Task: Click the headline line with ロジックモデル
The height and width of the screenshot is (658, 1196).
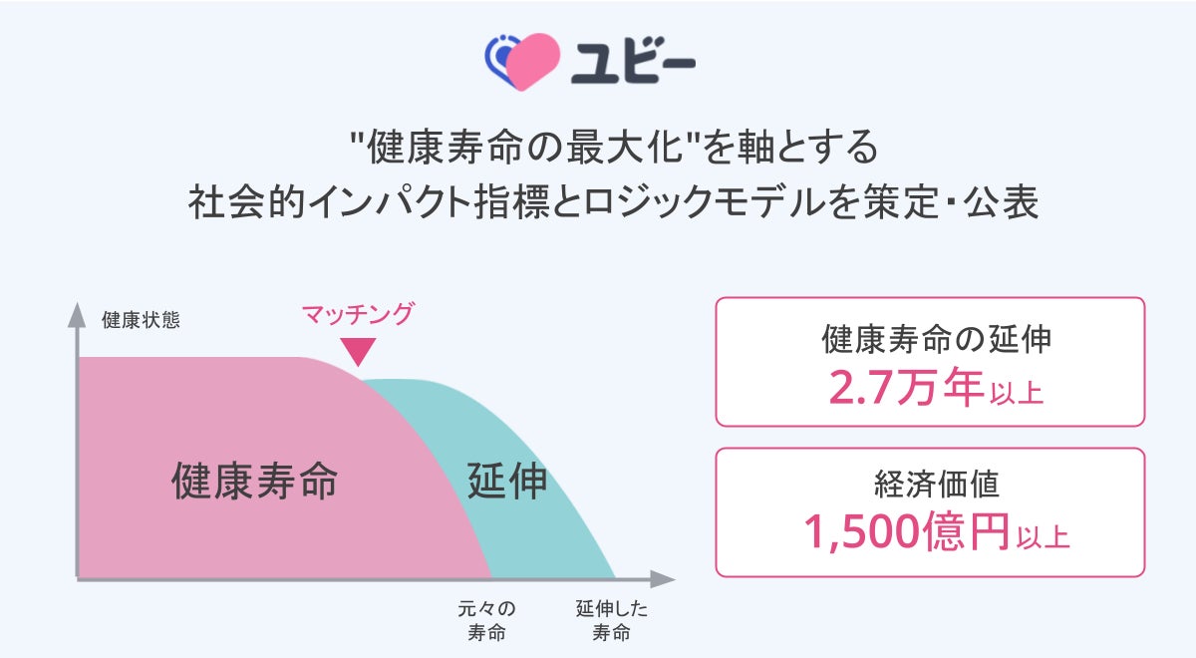Action: [614, 202]
